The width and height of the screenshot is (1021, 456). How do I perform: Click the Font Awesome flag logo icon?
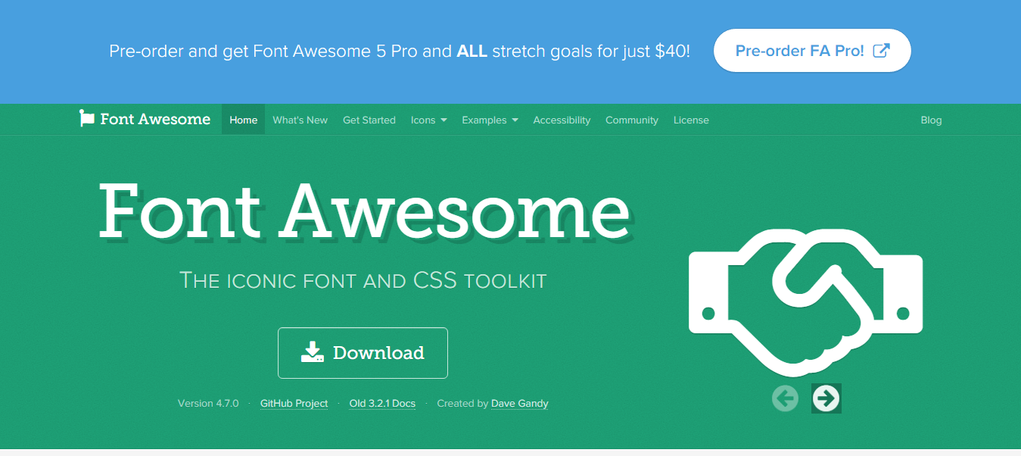point(87,118)
